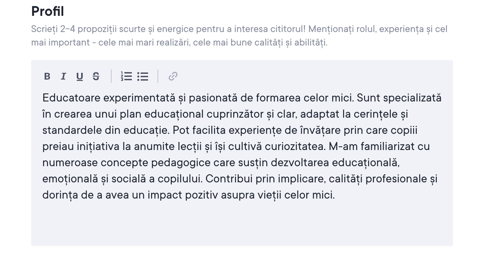Click the "Profil" section heading
The width and height of the screenshot is (478, 267).
[47, 12]
